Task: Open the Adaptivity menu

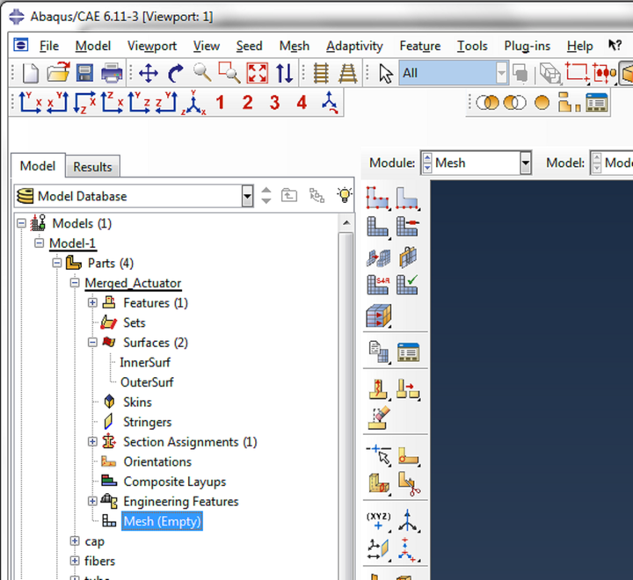Action: 354,46
